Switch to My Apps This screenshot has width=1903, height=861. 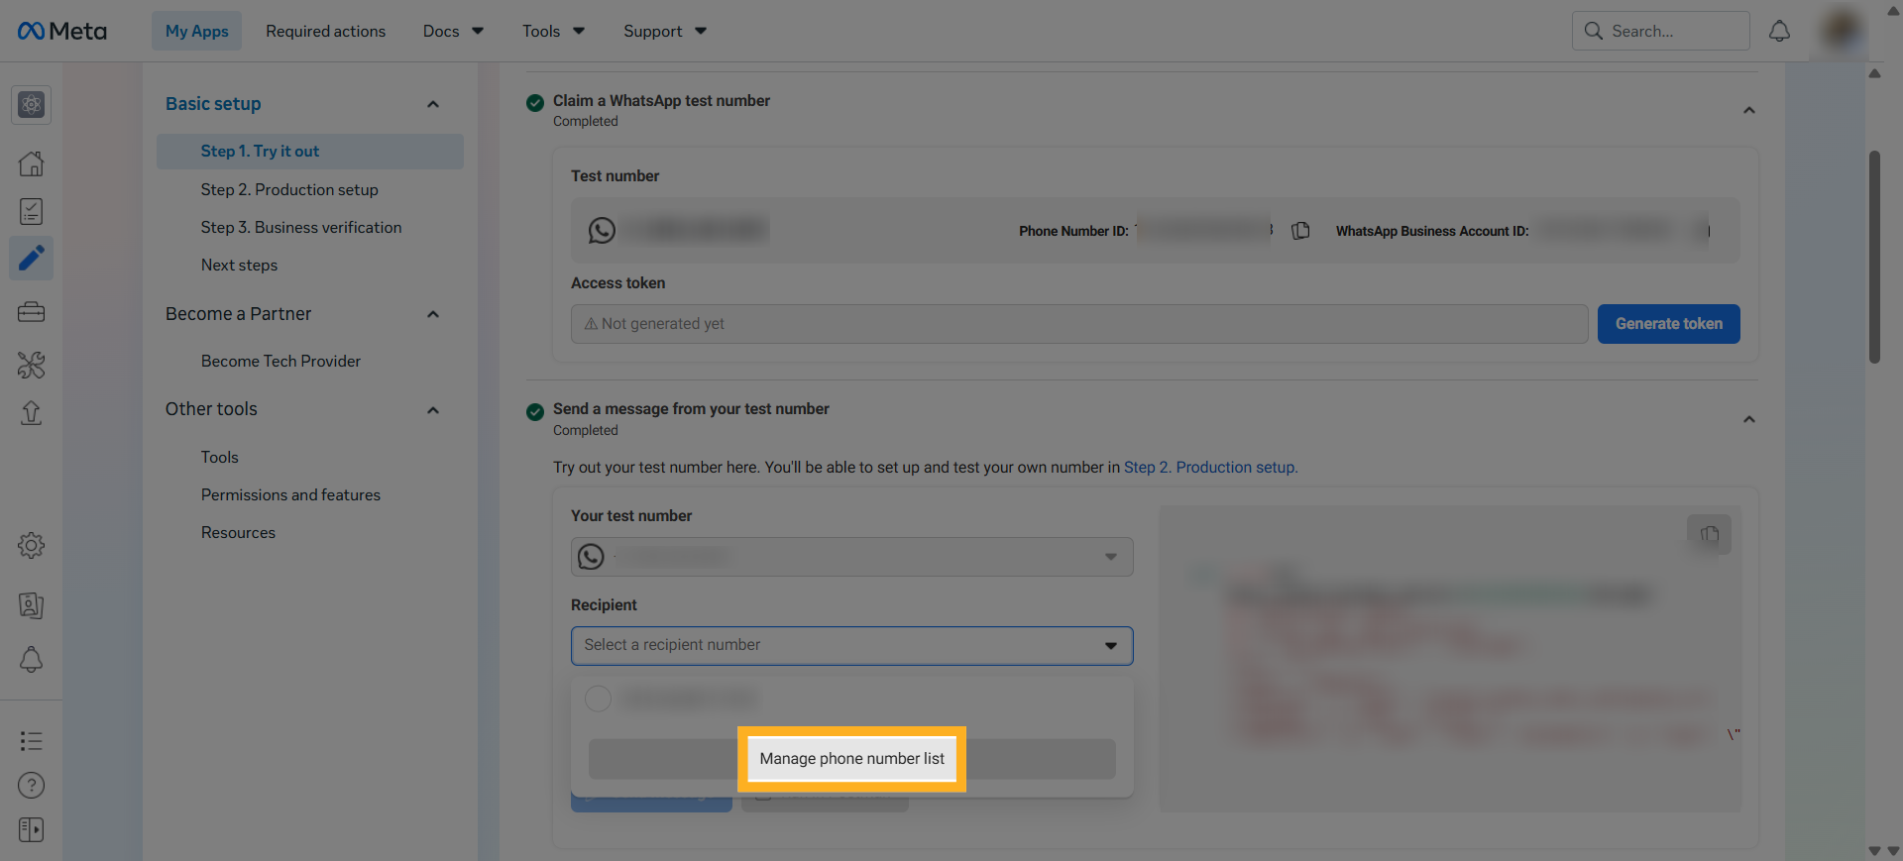[196, 31]
